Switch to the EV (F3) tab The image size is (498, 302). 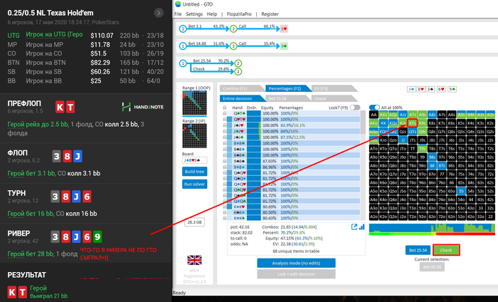[x=334, y=89]
